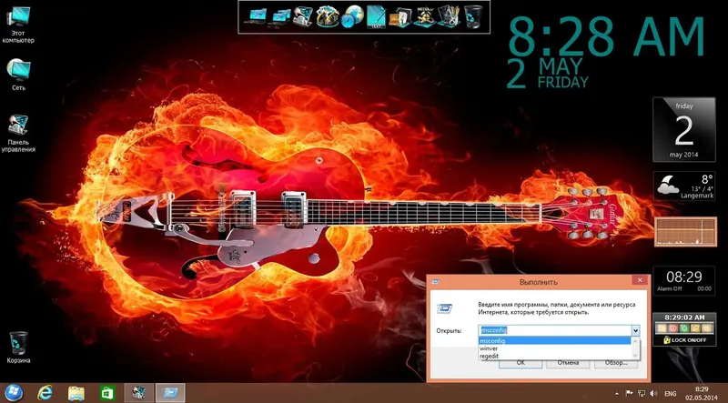
Task: Click the orange key gadget button
Action: (695, 328)
